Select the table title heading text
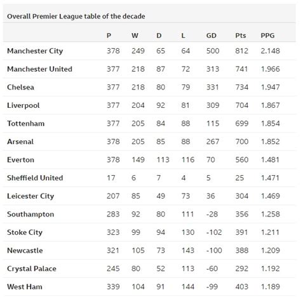The image size is (301, 297). click(76, 16)
